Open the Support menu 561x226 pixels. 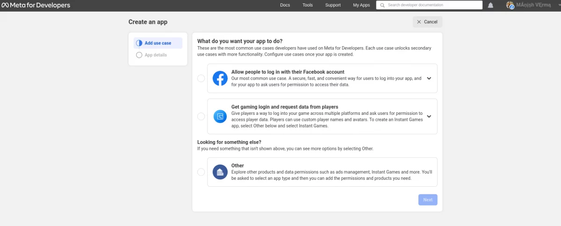point(333,5)
